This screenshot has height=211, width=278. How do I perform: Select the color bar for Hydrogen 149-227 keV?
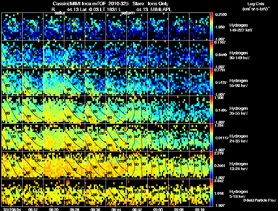(211, 27)
